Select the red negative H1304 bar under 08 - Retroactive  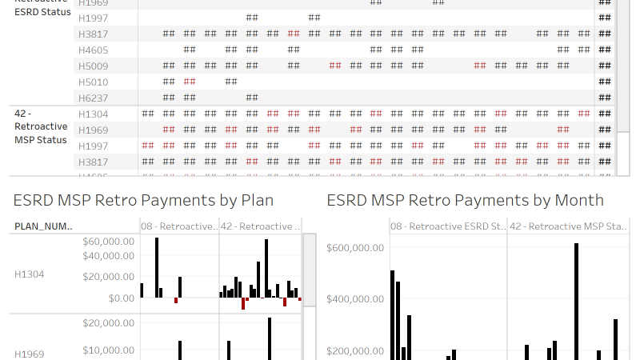click(x=176, y=301)
